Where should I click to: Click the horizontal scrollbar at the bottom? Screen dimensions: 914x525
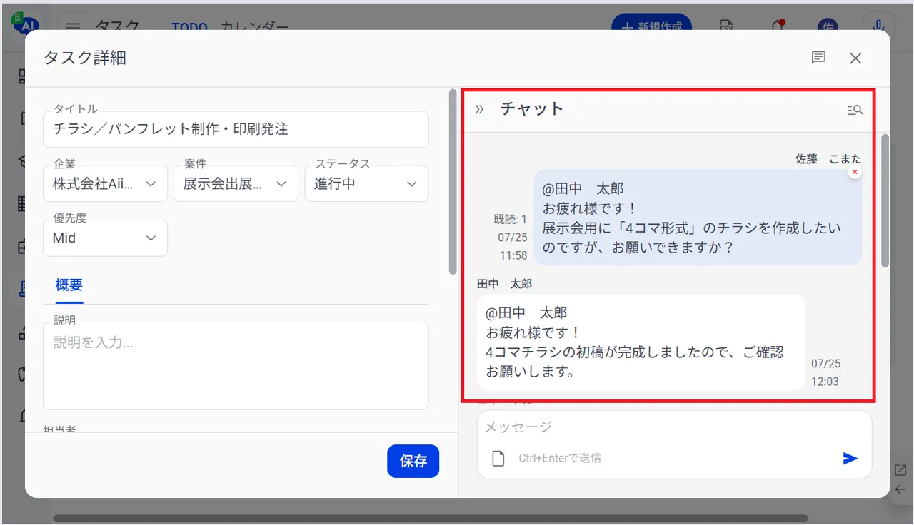[431, 519]
